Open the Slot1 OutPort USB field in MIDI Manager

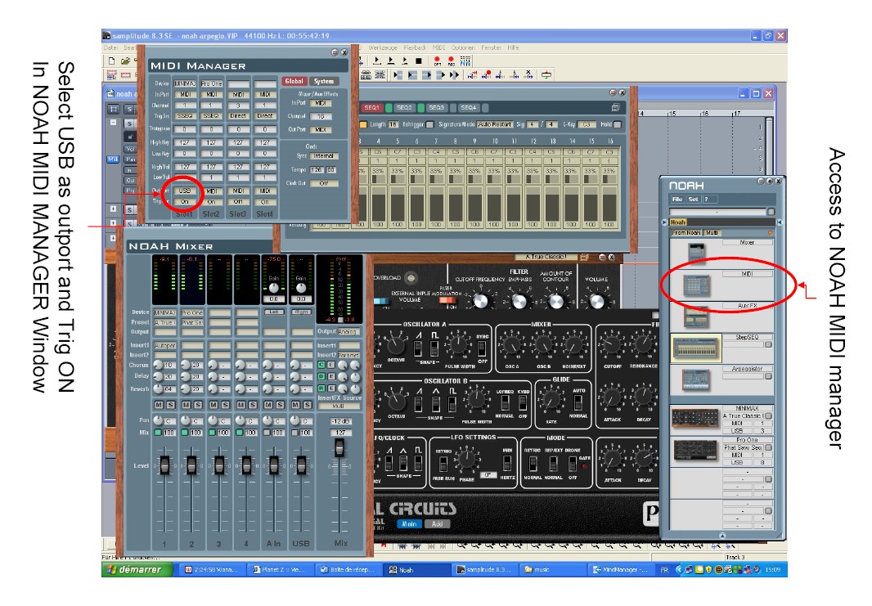[185, 190]
